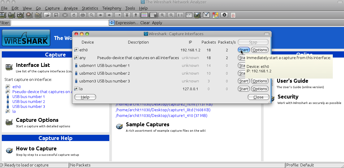Click the close capture file X icon
This screenshot has height=168, width=344.
65,15
